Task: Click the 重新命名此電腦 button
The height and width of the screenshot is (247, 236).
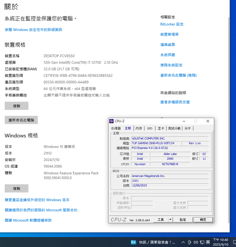Action: point(21,120)
